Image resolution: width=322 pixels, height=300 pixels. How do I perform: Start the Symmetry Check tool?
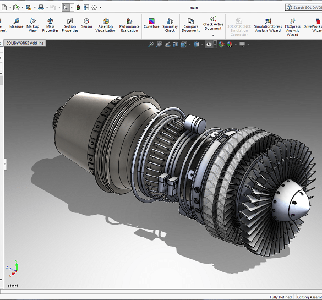pyautogui.click(x=170, y=25)
